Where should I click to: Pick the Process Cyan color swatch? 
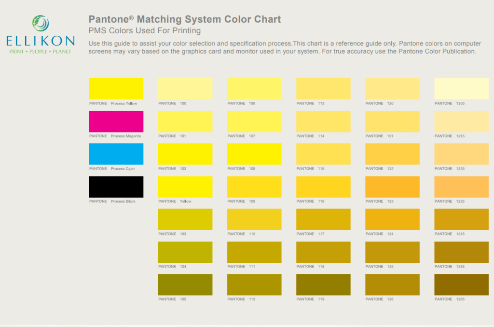116,154
